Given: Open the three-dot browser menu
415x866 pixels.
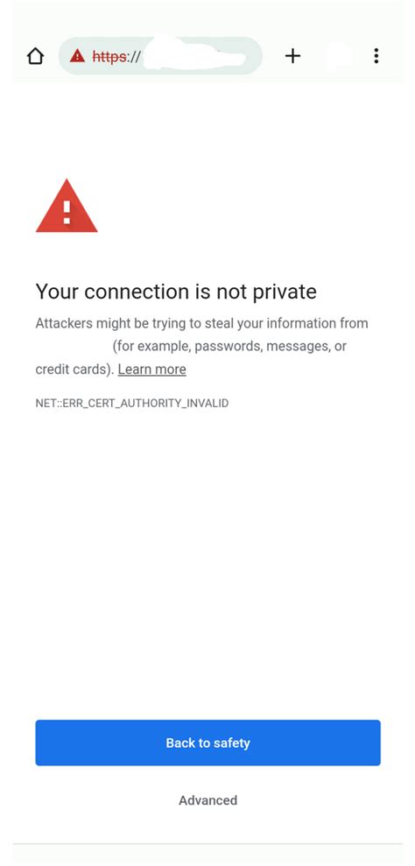Looking at the screenshot, I should click(376, 56).
